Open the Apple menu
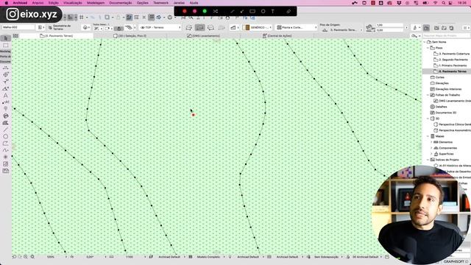Screen dimensions: 471x265 (x=7, y=3)
